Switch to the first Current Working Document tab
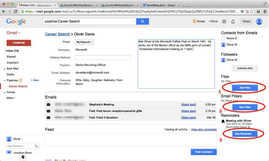This screenshot has width=269, height=161. [79, 5]
